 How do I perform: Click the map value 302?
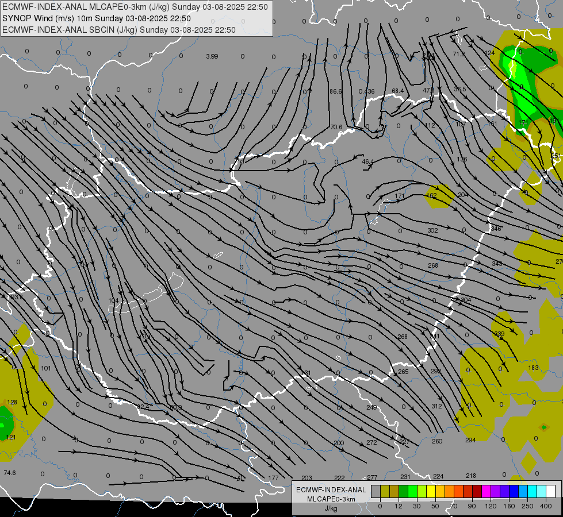(432, 230)
